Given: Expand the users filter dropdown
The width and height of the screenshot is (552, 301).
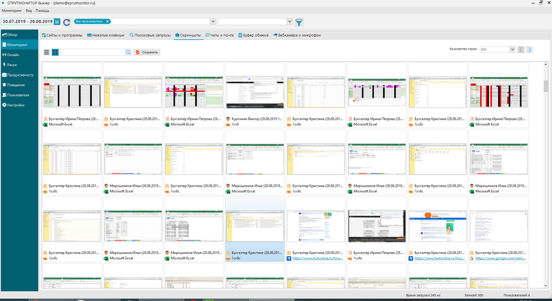Looking at the screenshot, I should pos(213,21).
